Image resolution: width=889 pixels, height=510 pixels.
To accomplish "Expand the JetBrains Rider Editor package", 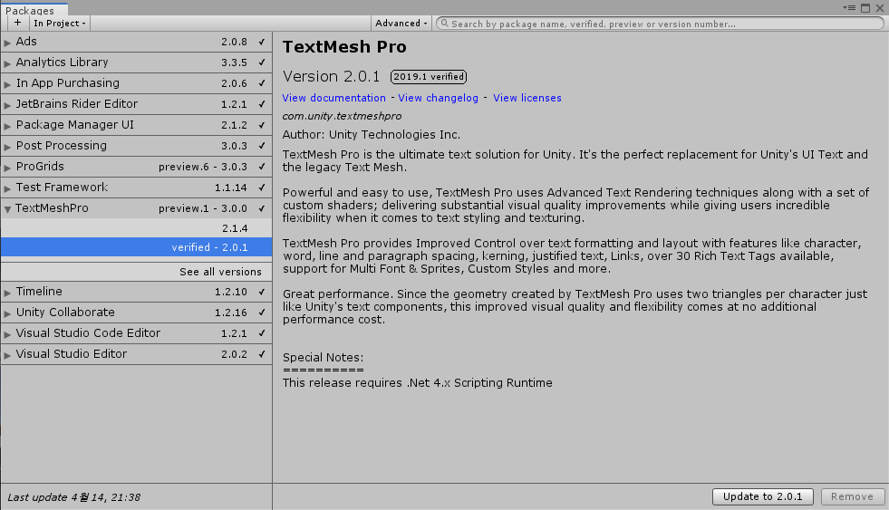I will point(7,105).
